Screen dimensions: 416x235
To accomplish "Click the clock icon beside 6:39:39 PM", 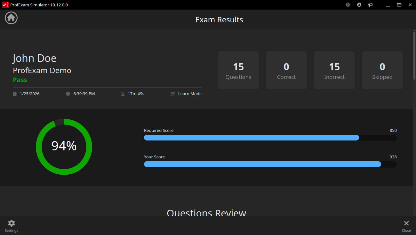I will click(x=68, y=94).
